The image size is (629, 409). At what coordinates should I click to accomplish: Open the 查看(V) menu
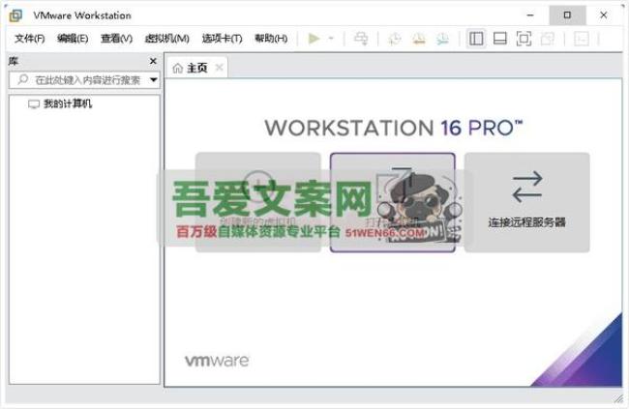coord(116,39)
